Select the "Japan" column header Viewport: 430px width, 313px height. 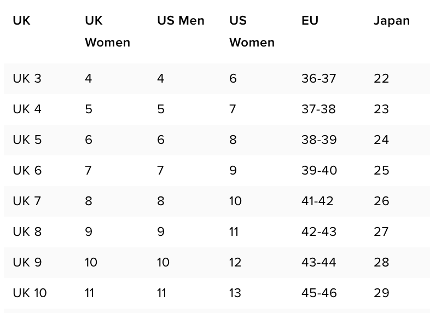[x=392, y=21]
